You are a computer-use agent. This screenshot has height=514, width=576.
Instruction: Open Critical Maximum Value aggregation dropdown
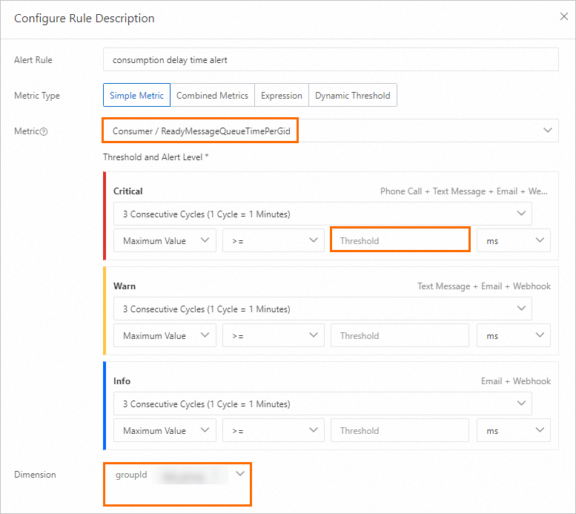(x=165, y=240)
